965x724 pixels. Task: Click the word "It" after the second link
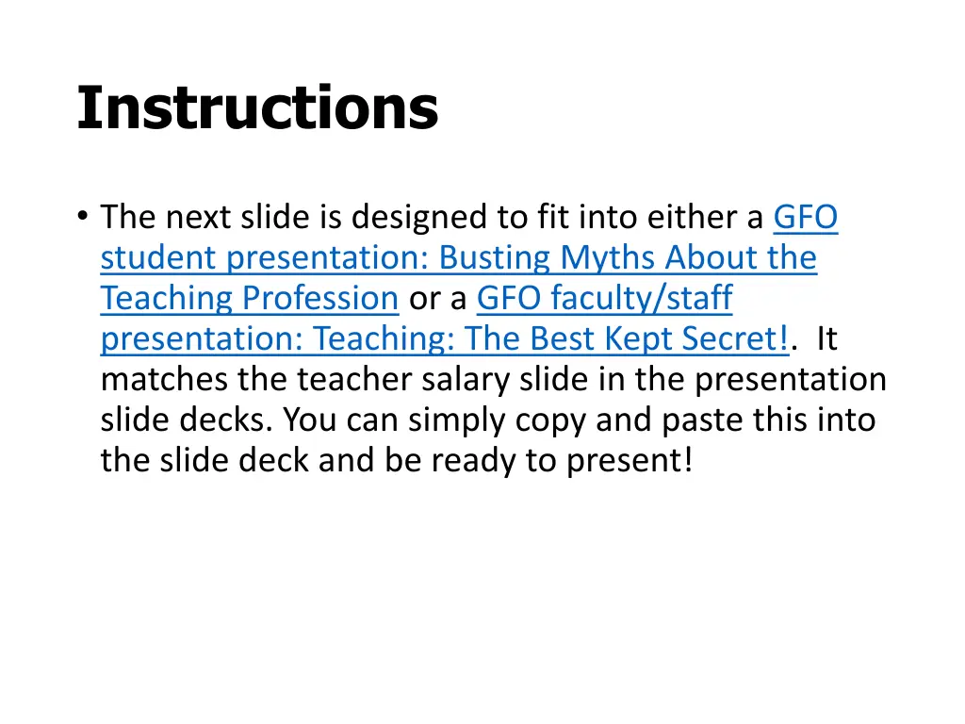826,339
